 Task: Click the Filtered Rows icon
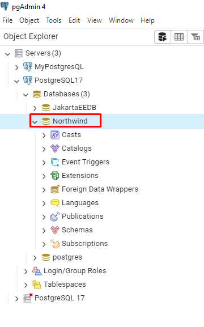[x=195, y=37]
